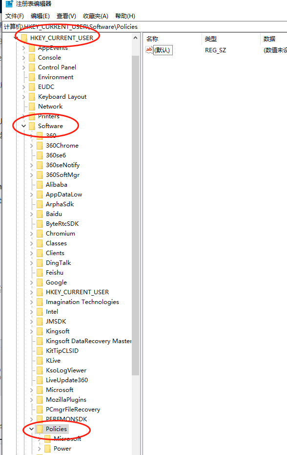
Task: Expand the EUDC key
Action: coord(24,87)
